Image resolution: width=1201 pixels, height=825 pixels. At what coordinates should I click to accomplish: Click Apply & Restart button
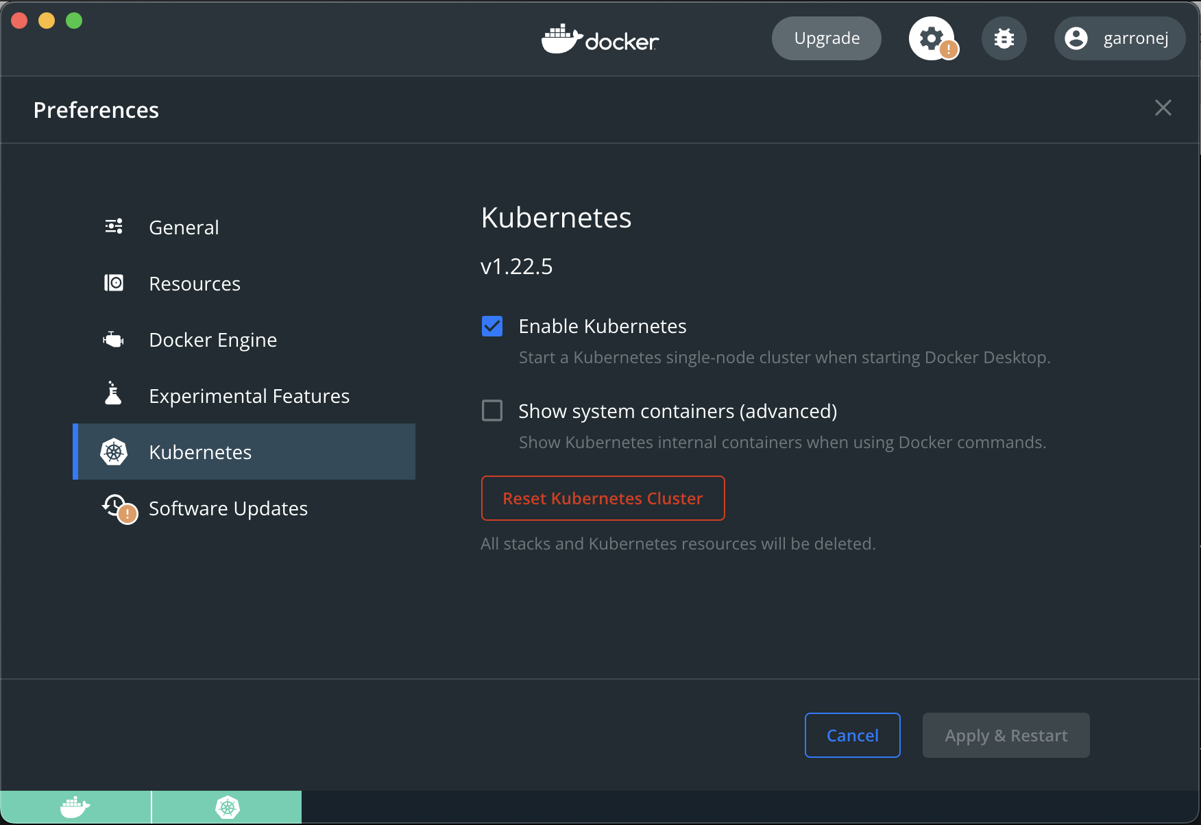(1006, 735)
